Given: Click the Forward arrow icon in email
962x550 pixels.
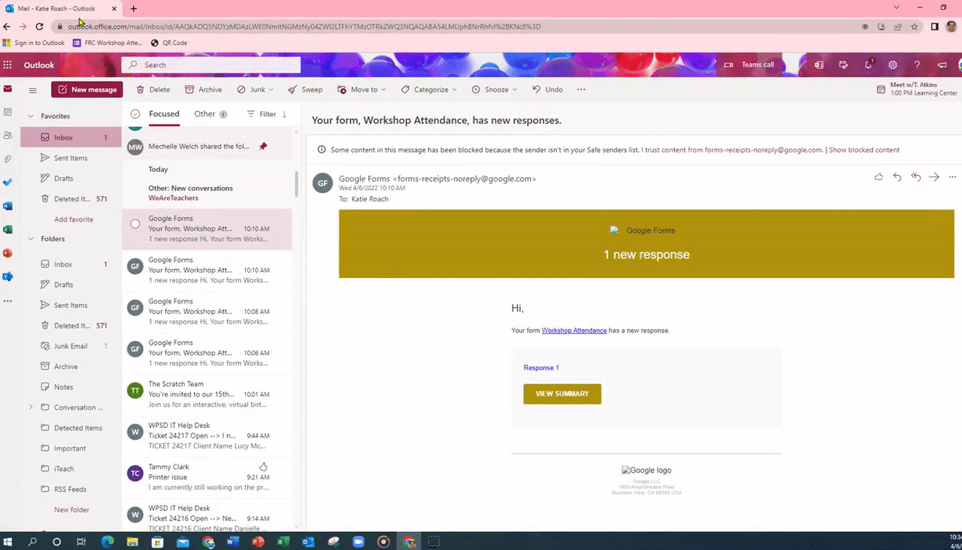Looking at the screenshot, I should [x=934, y=177].
